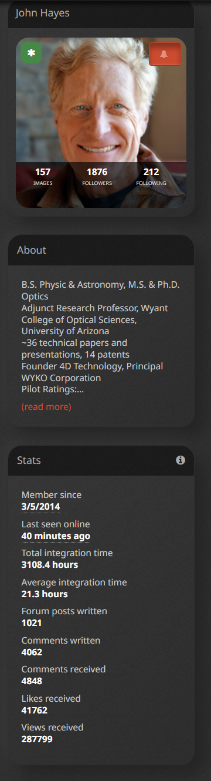Click the Total integration time value
This screenshot has width=211, height=781.
[50, 565]
